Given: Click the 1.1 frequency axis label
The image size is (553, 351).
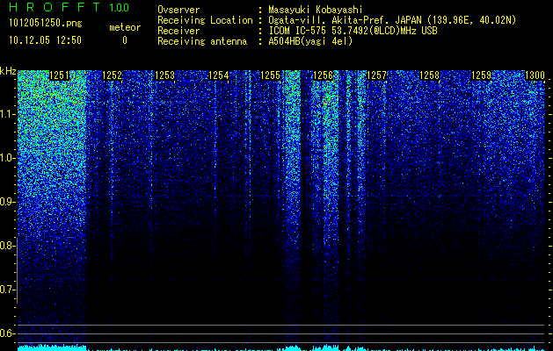Looking at the screenshot, I should point(8,114).
